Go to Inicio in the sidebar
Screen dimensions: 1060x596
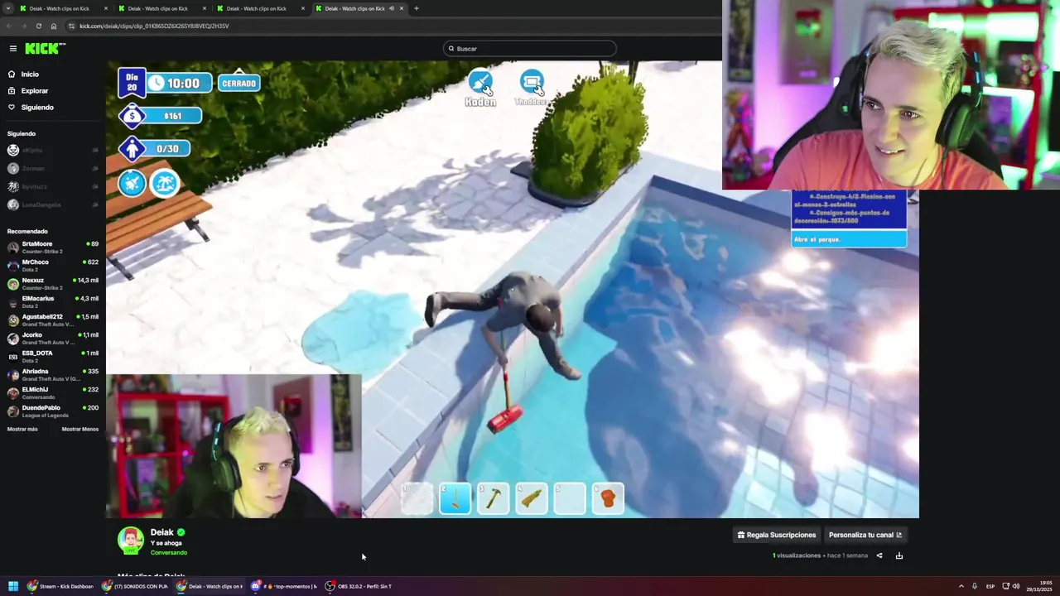tap(30, 74)
